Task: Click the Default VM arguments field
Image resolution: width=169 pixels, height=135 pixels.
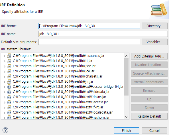Action: click(x=89, y=42)
